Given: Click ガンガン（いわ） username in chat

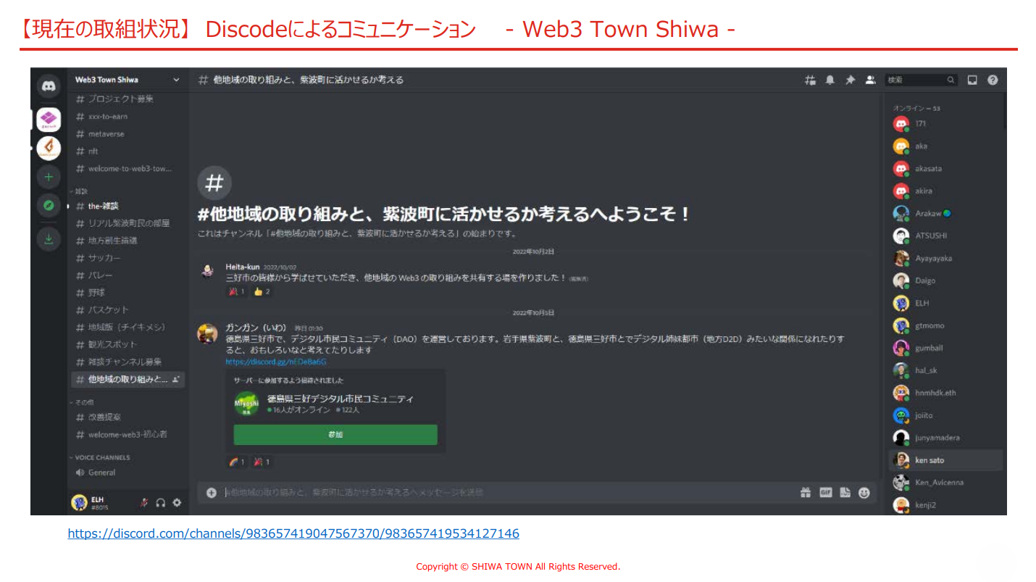Looking at the screenshot, I should 256,328.
